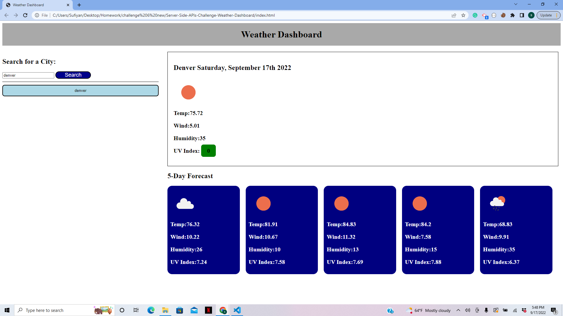Share this page via the share icon
This screenshot has width=563, height=316.
454,15
